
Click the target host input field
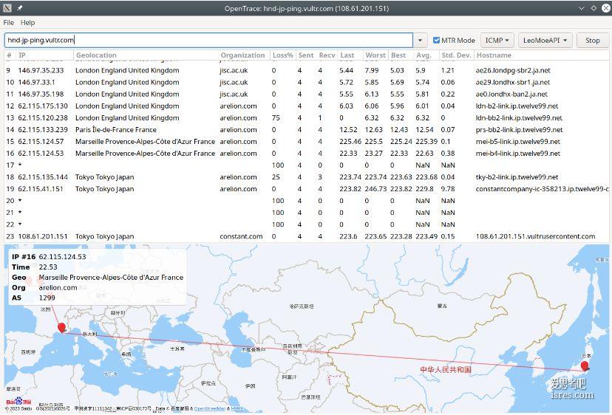(x=208, y=40)
